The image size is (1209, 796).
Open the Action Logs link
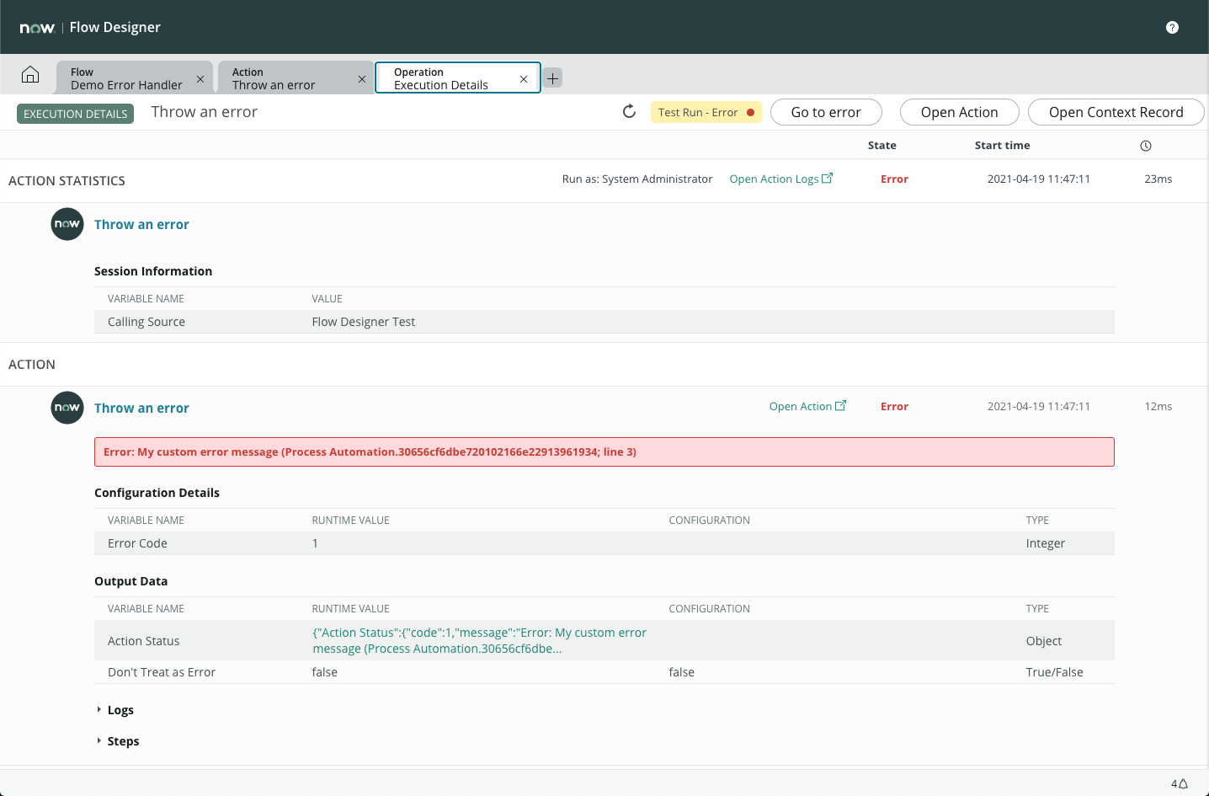(x=780, y=179)
